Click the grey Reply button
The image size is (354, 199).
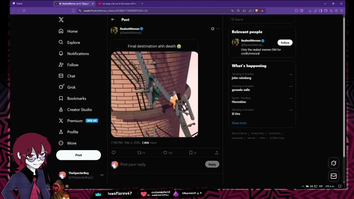(212, 164)
